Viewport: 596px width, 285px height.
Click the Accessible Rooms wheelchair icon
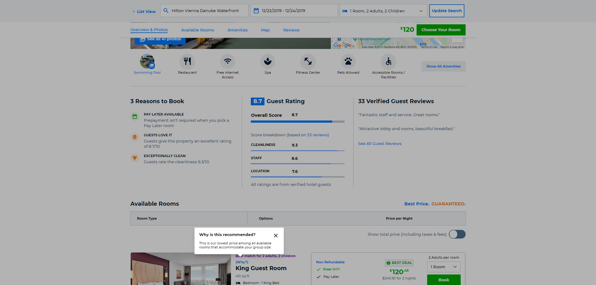[388, 61]
